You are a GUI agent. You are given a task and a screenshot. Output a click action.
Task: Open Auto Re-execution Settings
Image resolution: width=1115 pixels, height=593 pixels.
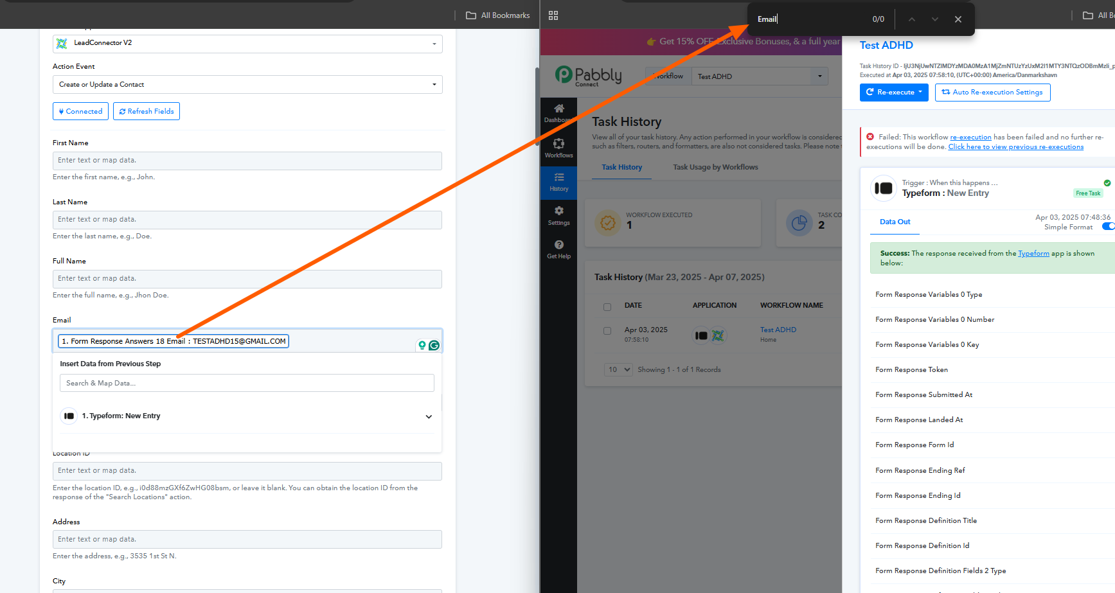tap(992, 93)
